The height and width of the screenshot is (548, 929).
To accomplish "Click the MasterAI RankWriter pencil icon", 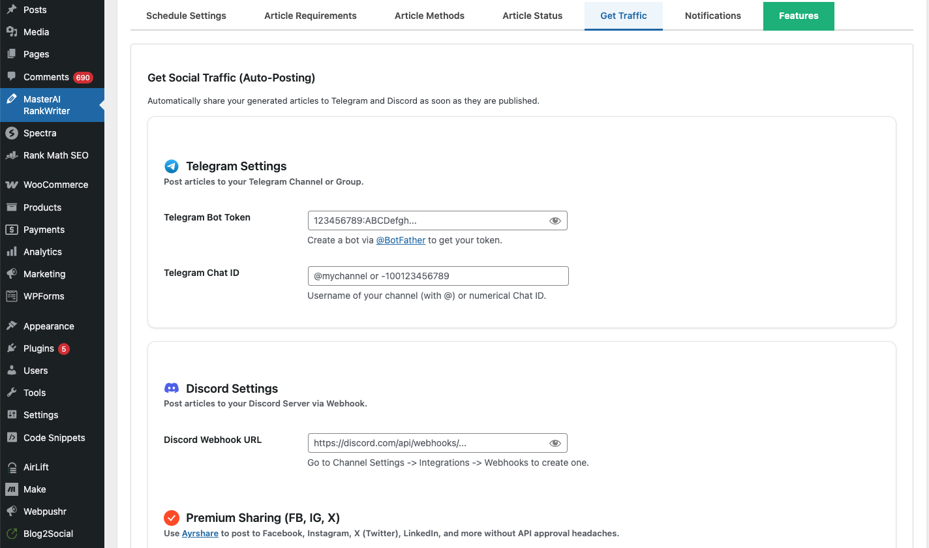I will coord(12,99).
